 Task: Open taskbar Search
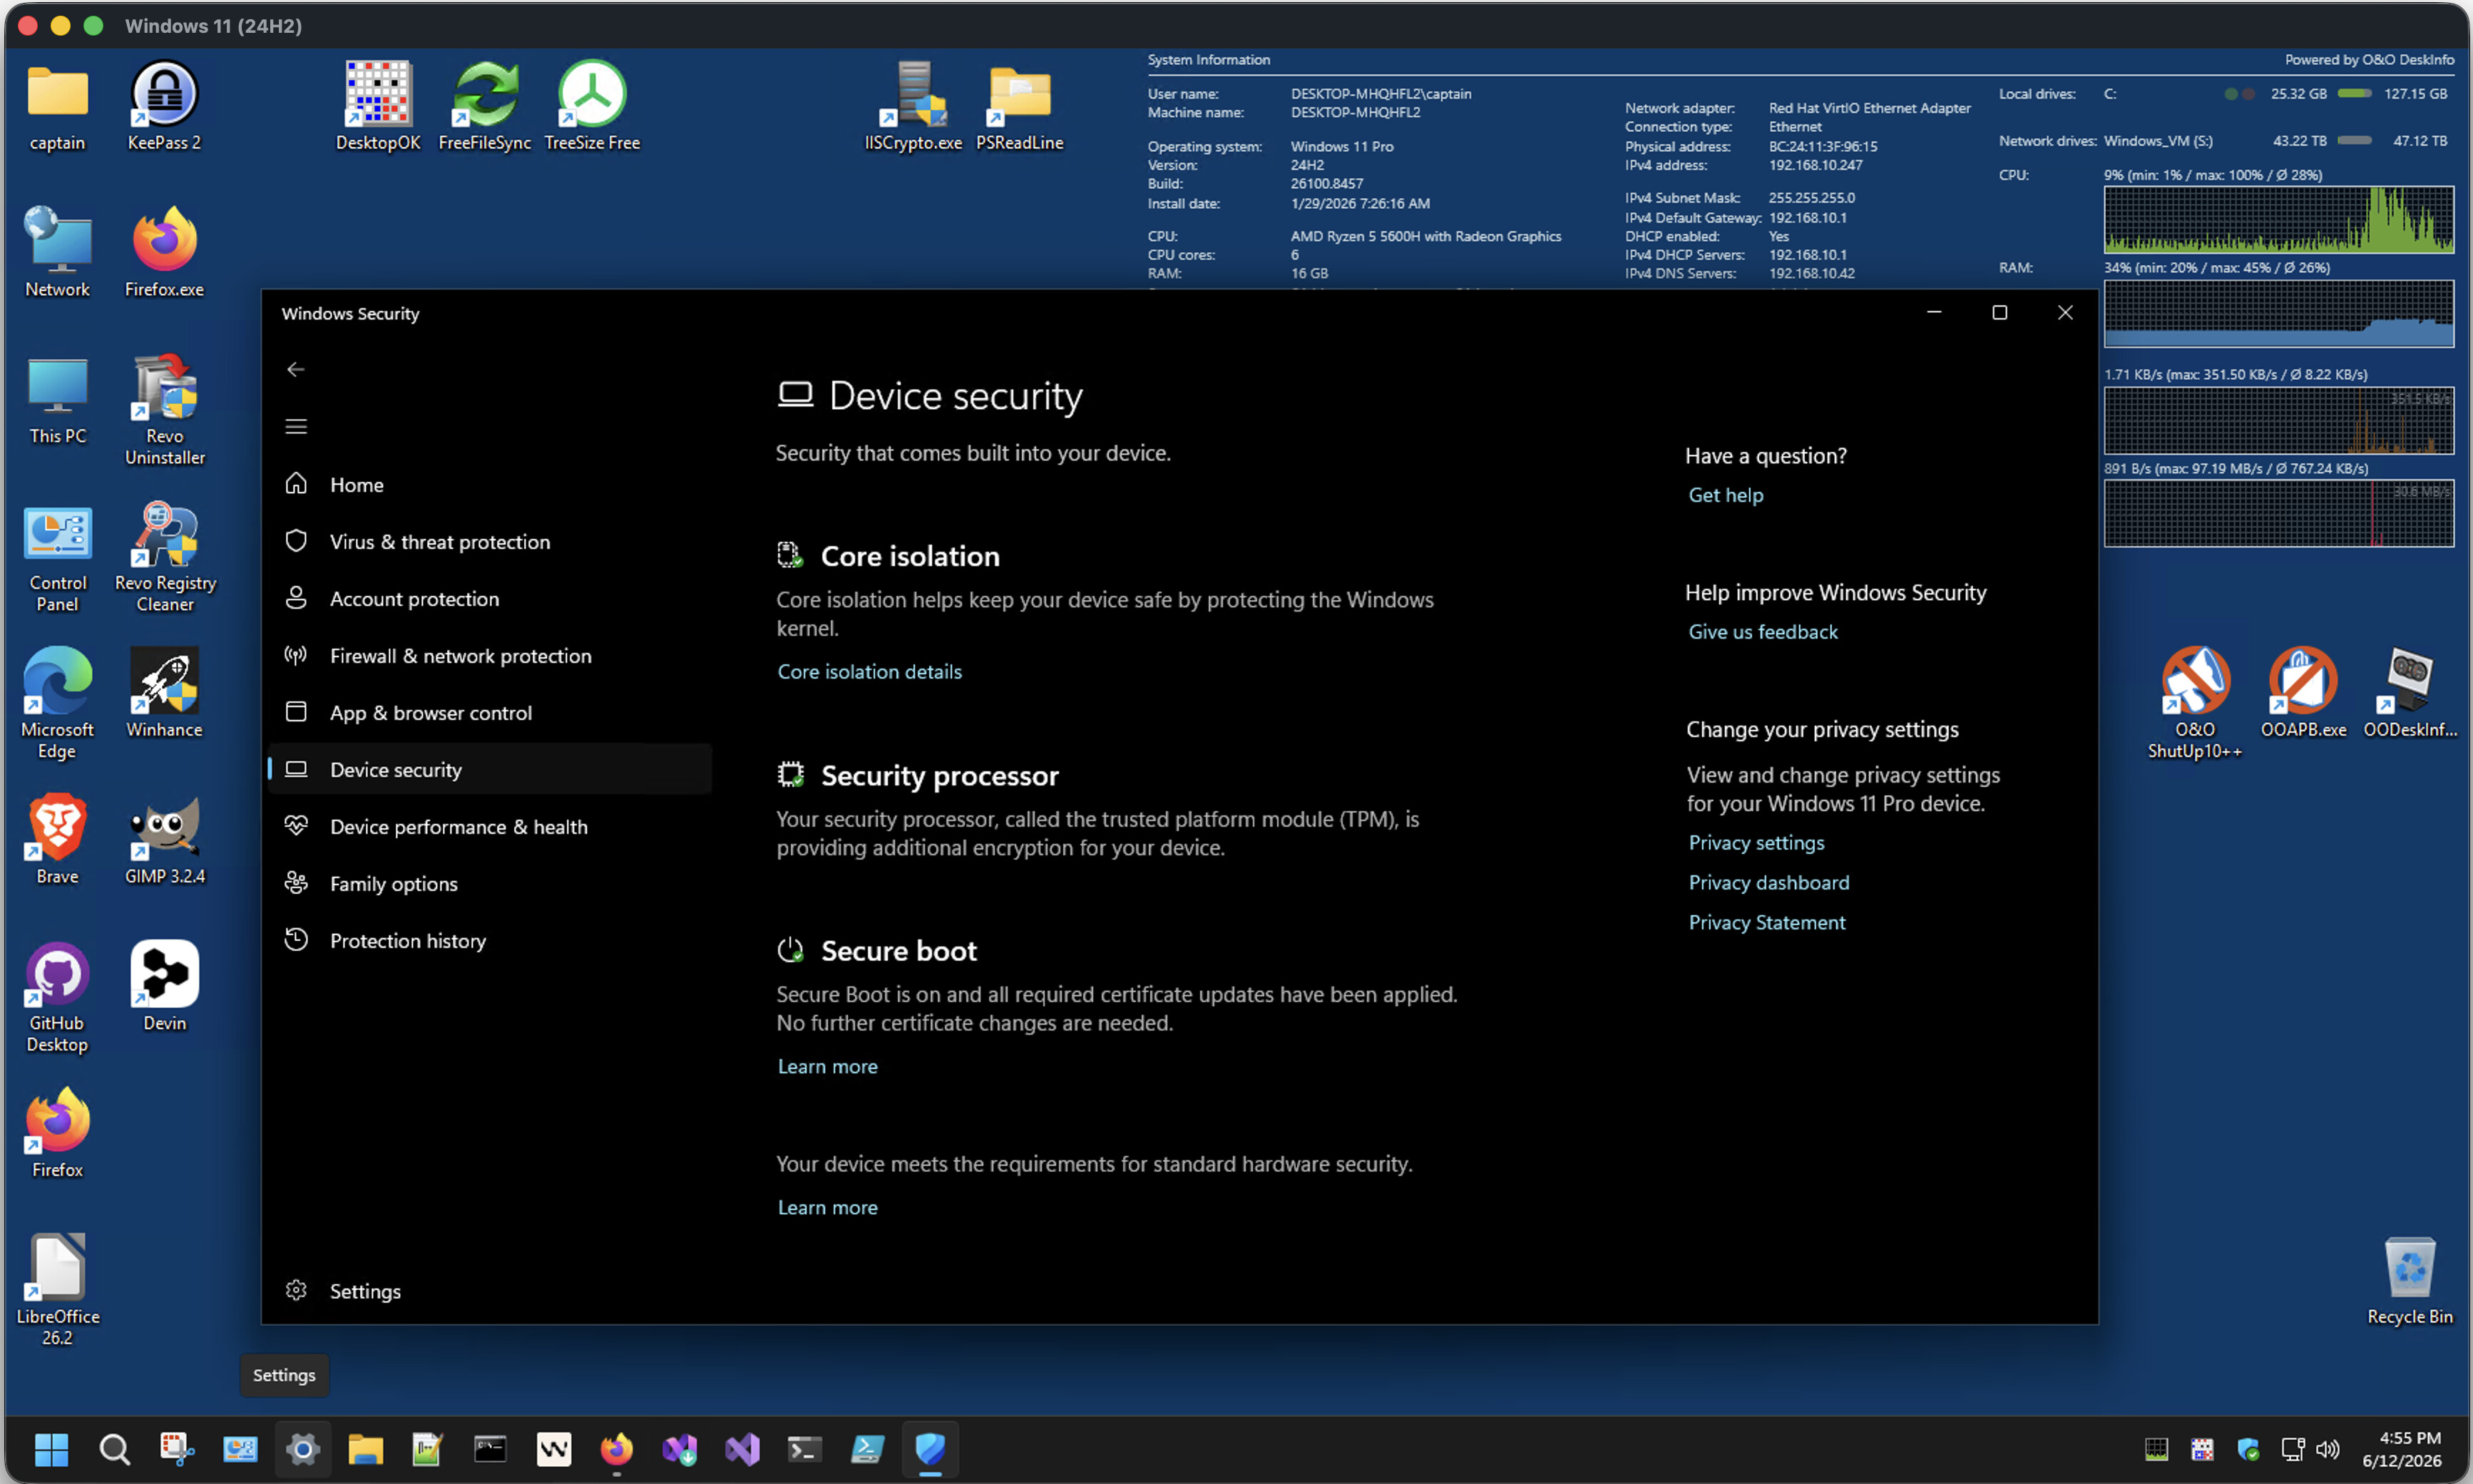click(114, 1449)
